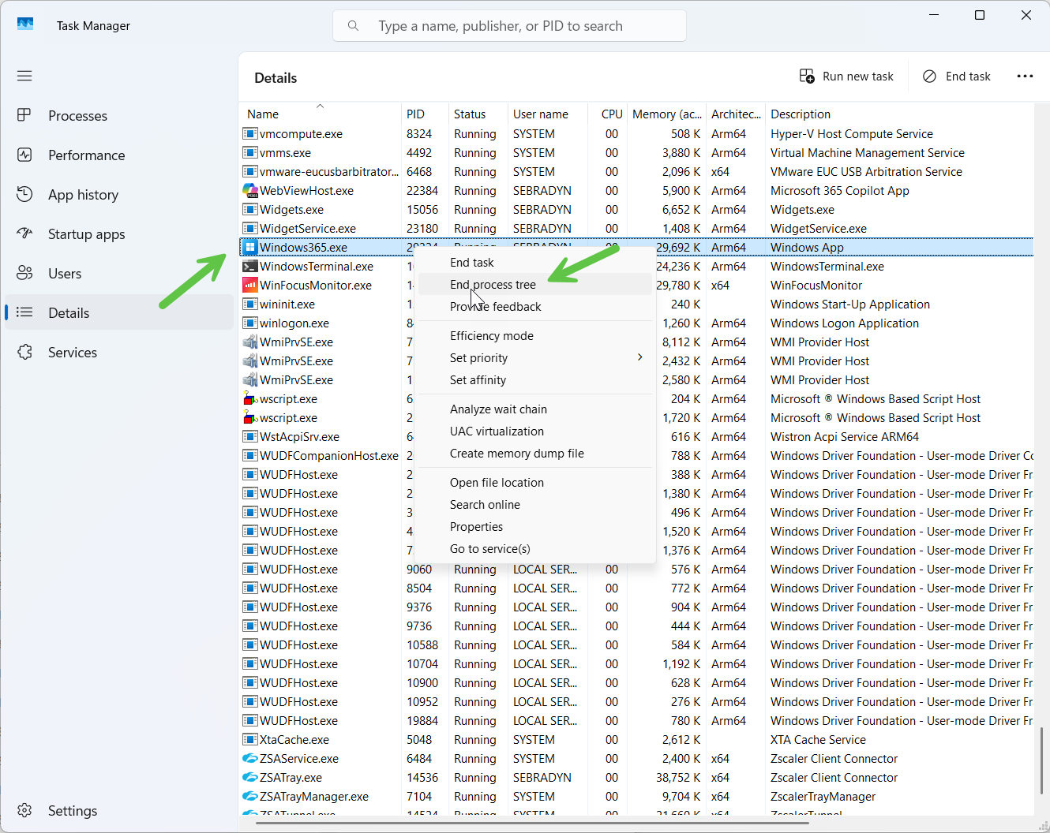
Task: Click the Settings gear icon
Action: point(24,810)
